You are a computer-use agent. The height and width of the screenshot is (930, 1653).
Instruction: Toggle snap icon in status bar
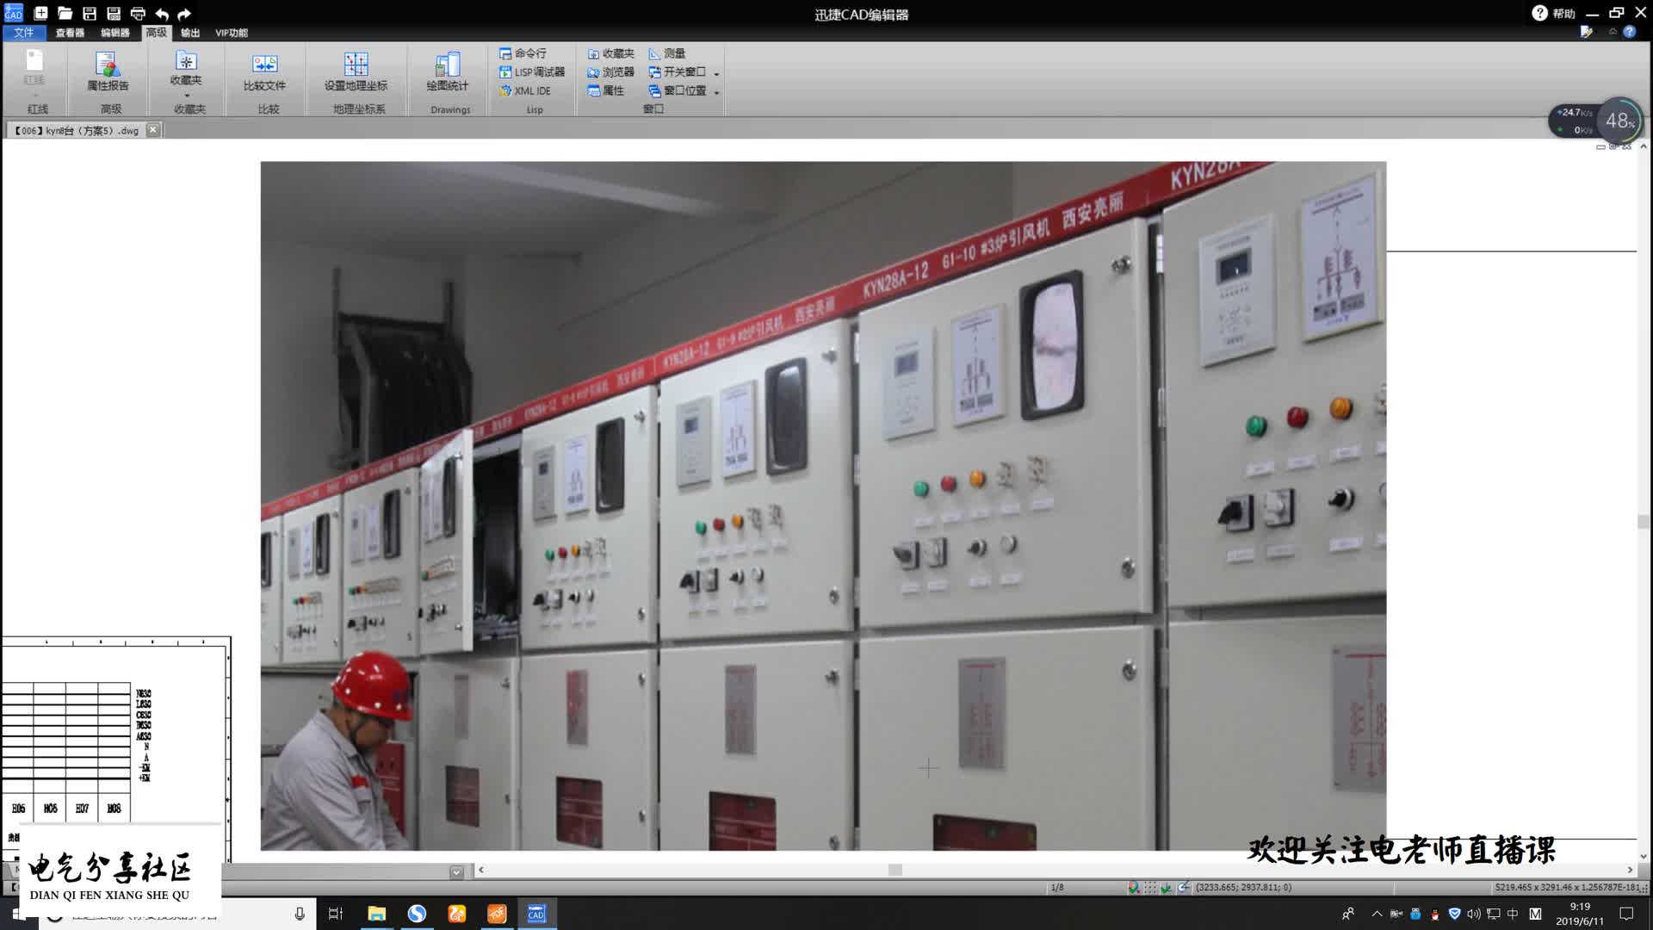[1134, 888]
